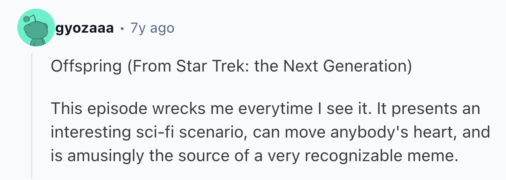Click the "7y ago" comment timestamp
Viewport: 506px width, 180px height.
(151, 28)
